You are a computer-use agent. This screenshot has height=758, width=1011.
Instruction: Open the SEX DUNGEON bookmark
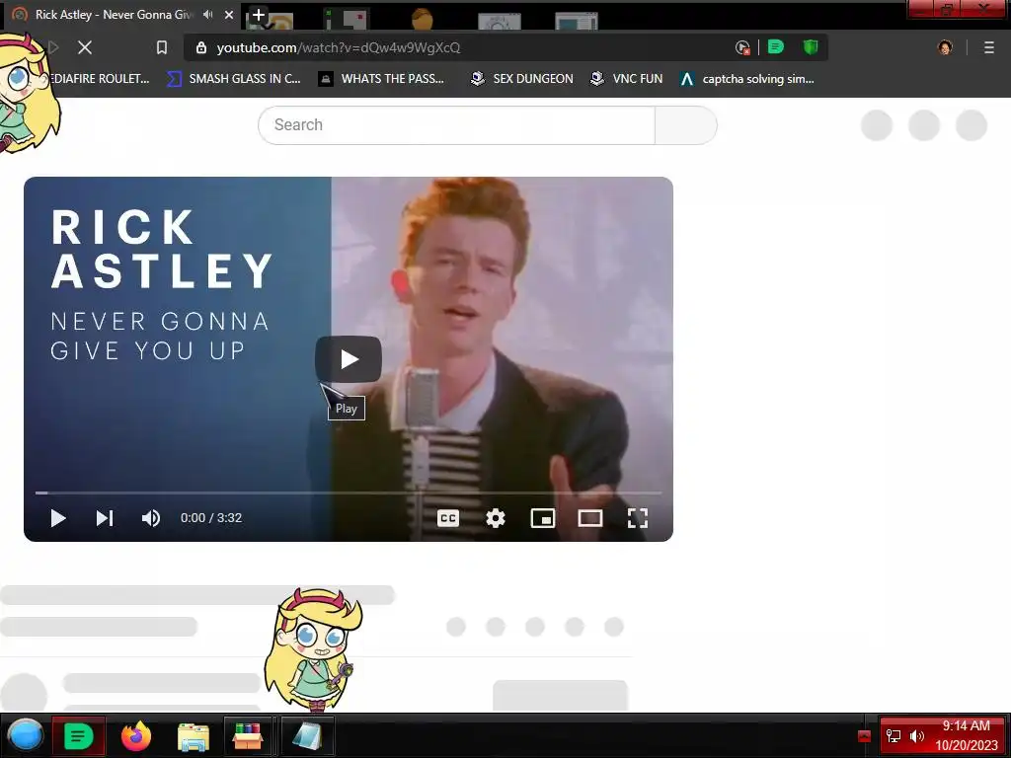(522, 79)
